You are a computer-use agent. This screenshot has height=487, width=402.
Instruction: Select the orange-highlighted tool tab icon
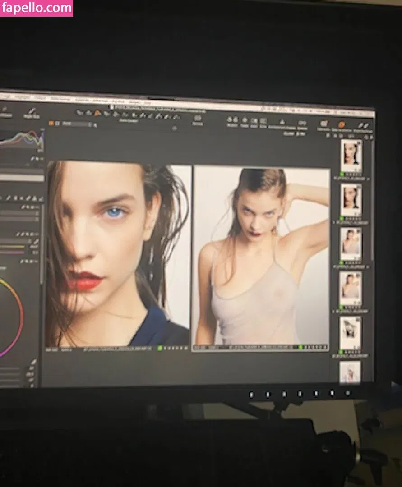97,113
